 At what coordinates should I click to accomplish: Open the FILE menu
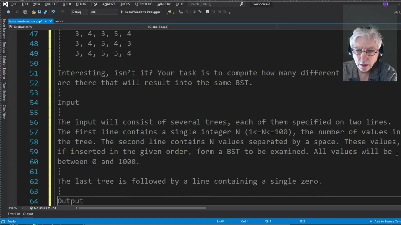[14, 4]
